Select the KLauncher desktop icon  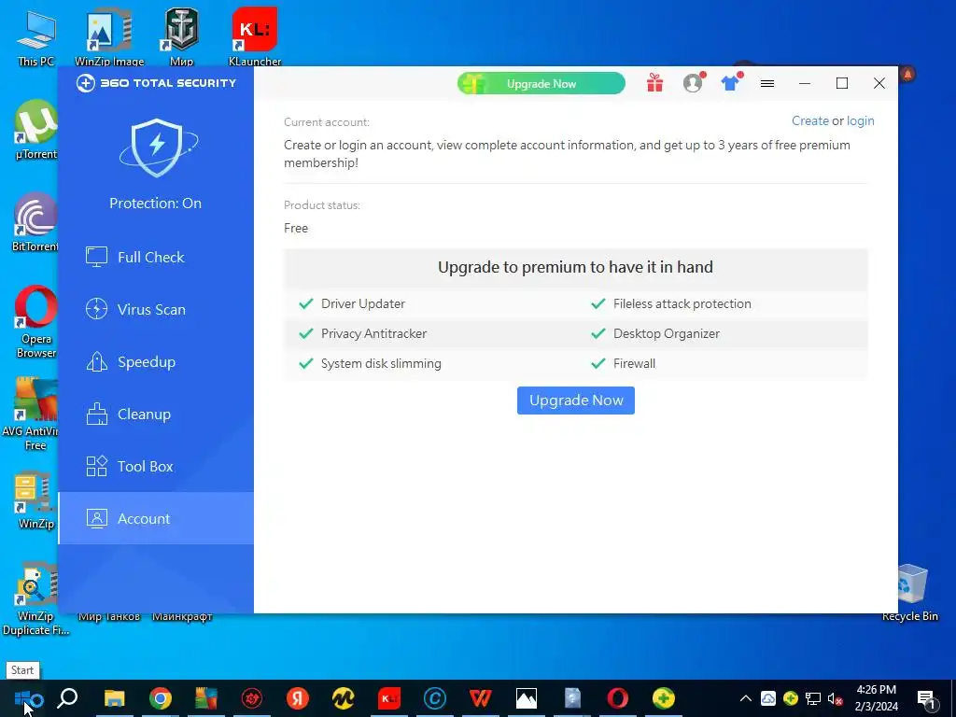255,36
